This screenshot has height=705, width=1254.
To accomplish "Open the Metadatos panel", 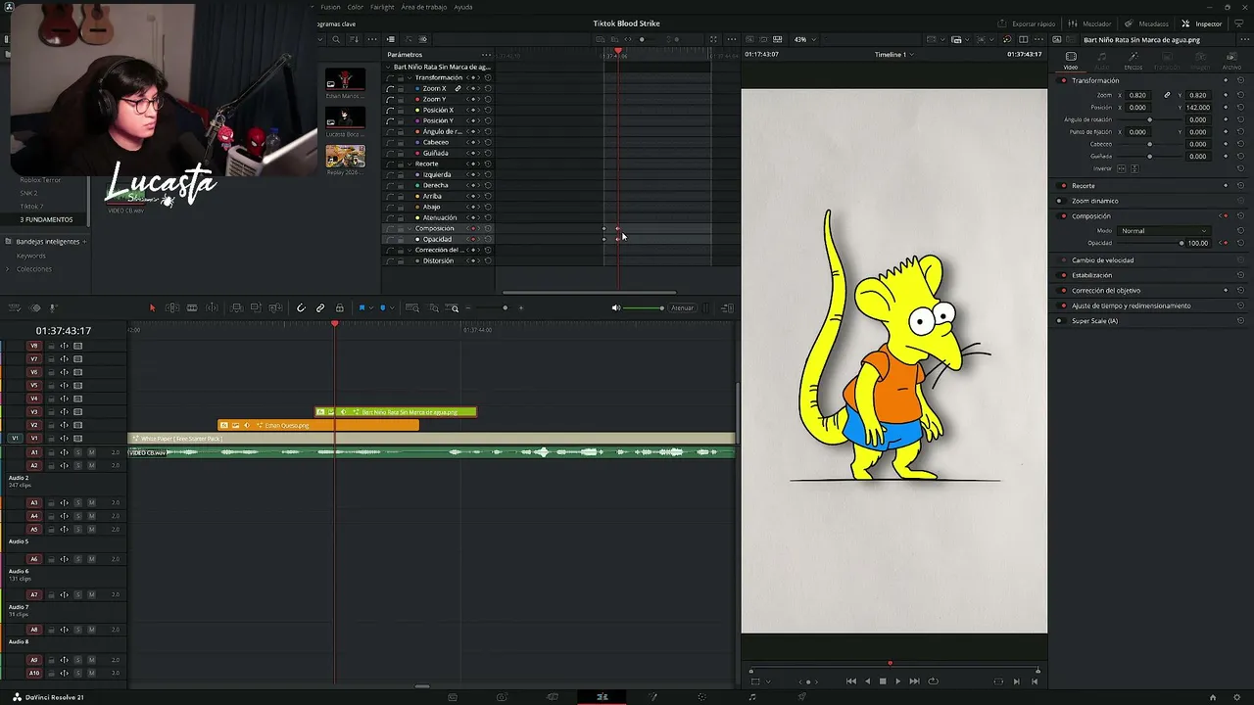I will pyautogui.click(x=1148, y=23).
